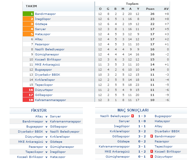The height and width of the screenshot is (160, 193).
Task: Select Kahramanmaraşspor in the standings table
Action: click(50, 100)
